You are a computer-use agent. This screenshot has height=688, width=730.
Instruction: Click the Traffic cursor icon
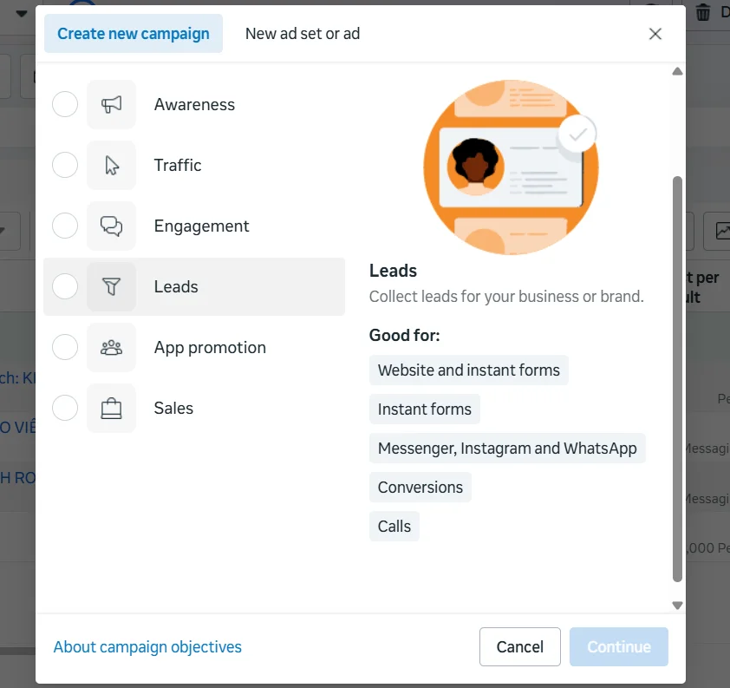(x=110, y=165)
